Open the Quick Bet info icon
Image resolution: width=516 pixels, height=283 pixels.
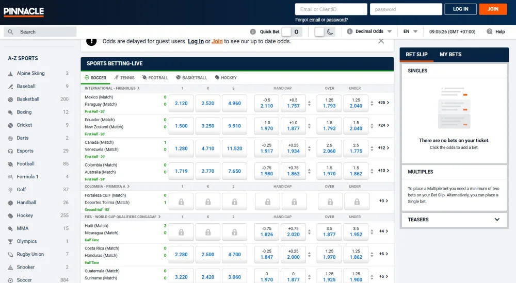tap(253, 31)
